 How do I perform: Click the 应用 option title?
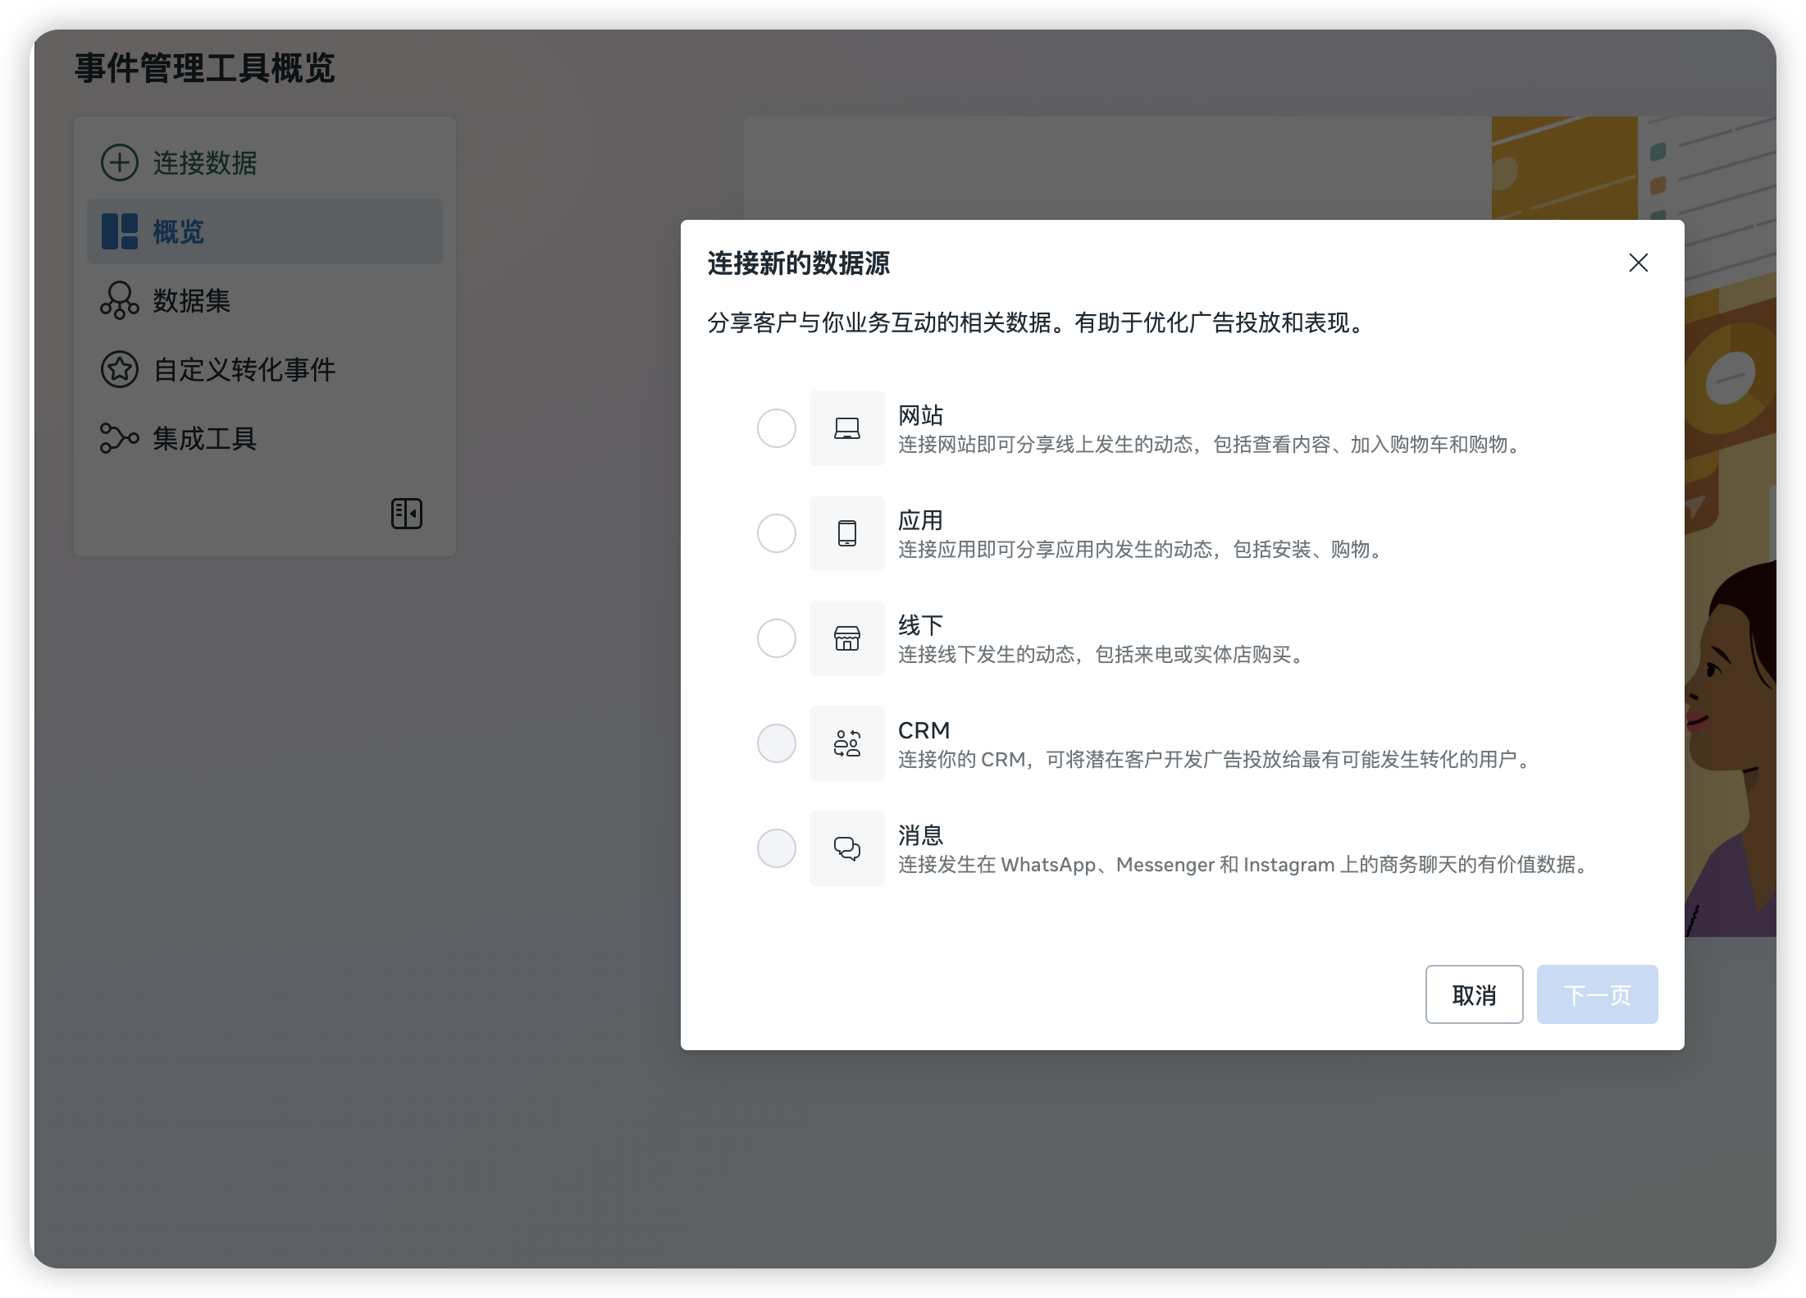(920, 520)
